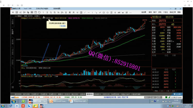Click the back arrow toolbar icon

click(x=13, y=12)
